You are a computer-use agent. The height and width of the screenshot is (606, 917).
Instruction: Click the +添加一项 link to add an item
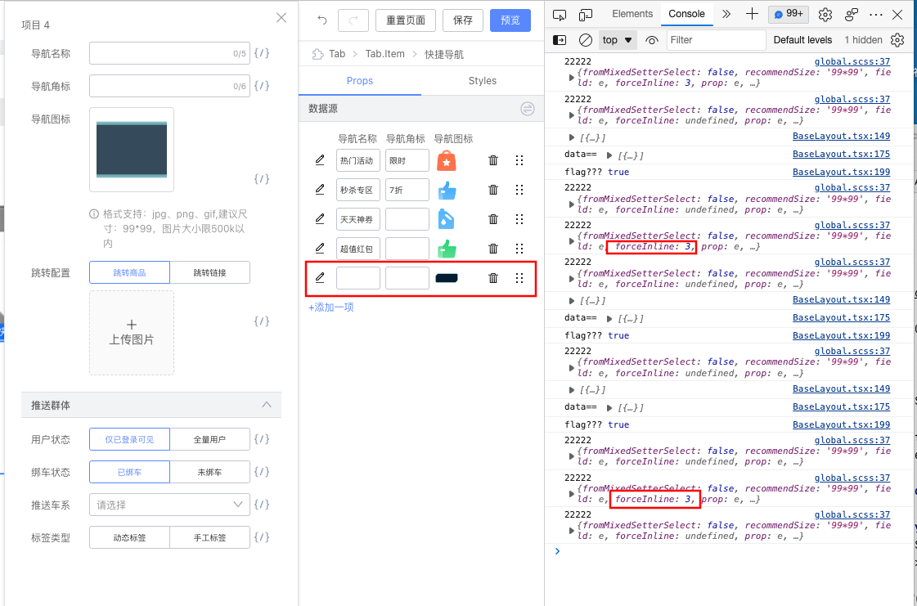330,306
